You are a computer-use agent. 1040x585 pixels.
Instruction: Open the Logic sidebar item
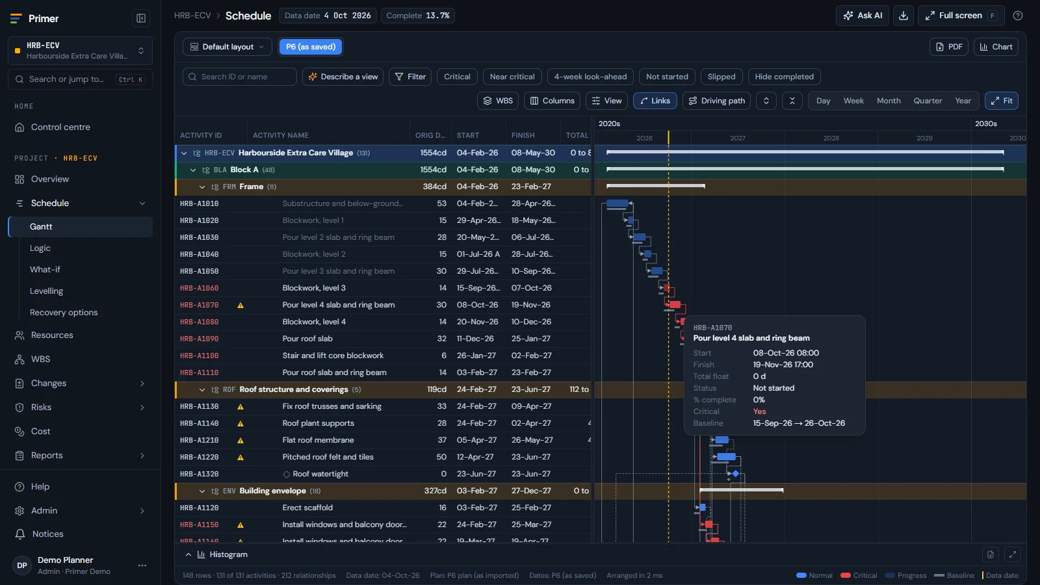pos(40,248)
